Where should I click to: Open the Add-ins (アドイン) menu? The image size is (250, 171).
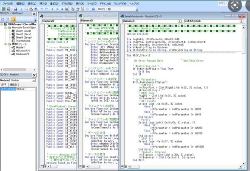tap(105, 3)
